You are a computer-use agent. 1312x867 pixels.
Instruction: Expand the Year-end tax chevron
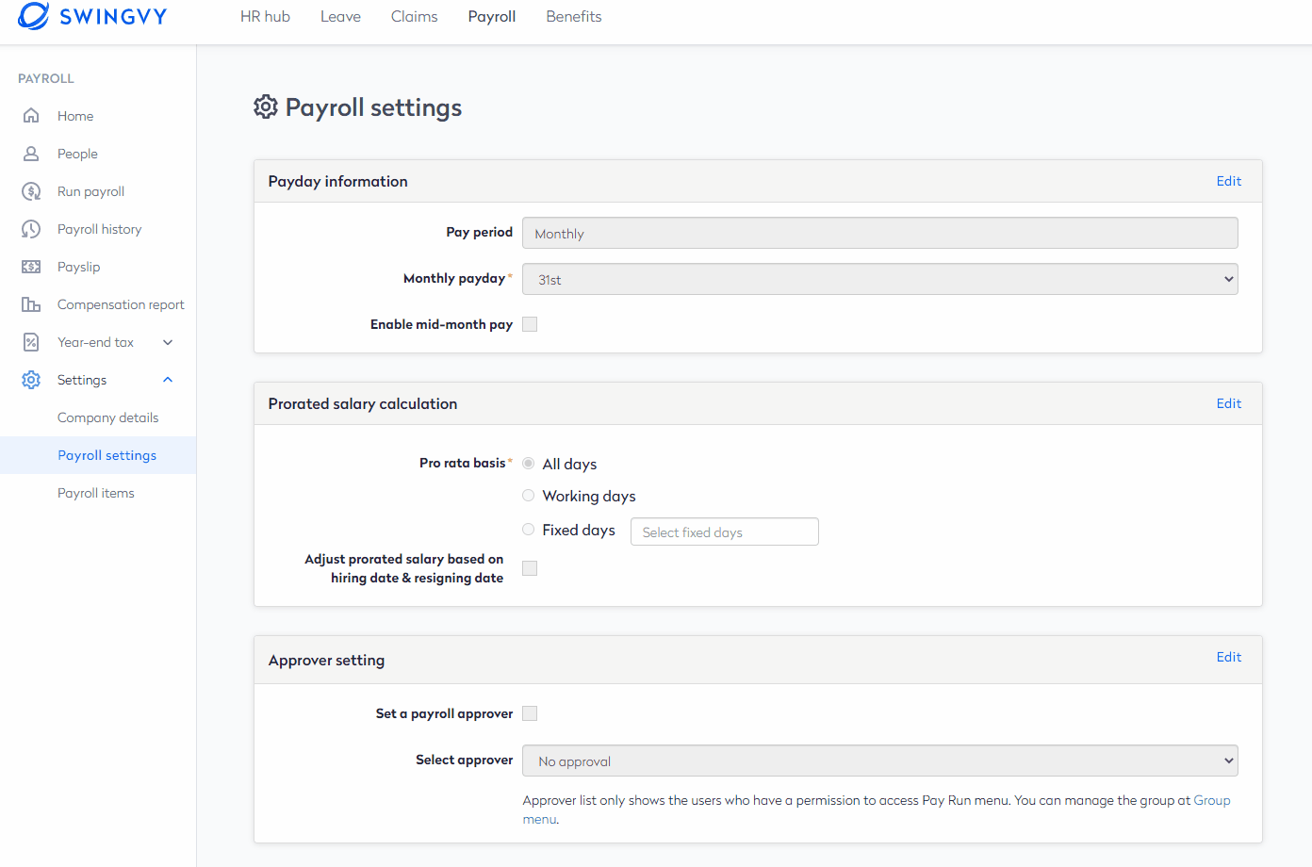click(168, 342)
